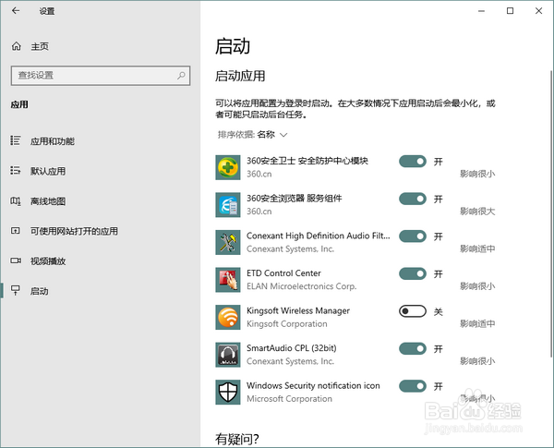Click the SmartAudio CPL (32bit) name

pyautogui.click(x=292, y=348)
